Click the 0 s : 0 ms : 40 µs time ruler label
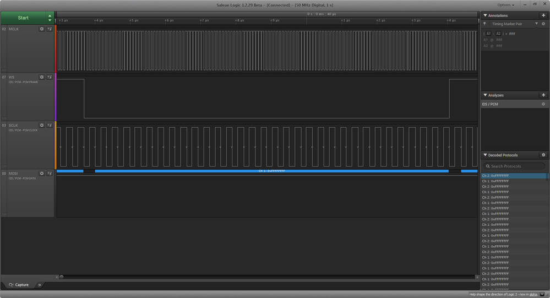This screenshot has height=298, width=550. coord(322,14)
